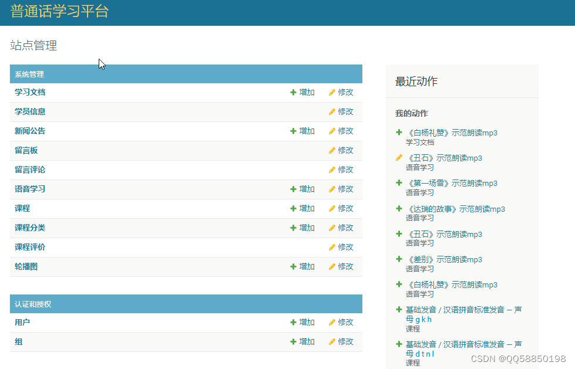Screen dimensions: 575x369
Task: Click the pencil icon beside 留言板
Action: pyautogui.click(x=332, y=150)
